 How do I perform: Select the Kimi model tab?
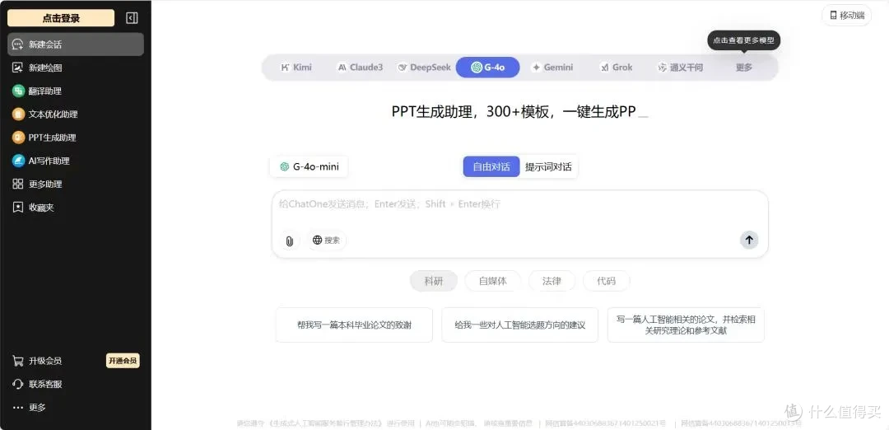pyautogui.click(x=296, y=67)
